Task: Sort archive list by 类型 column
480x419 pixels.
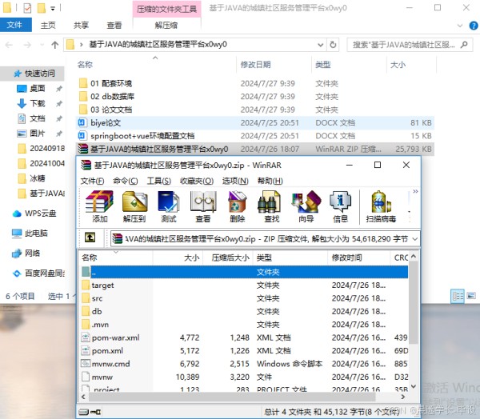Action: [290, 257]
